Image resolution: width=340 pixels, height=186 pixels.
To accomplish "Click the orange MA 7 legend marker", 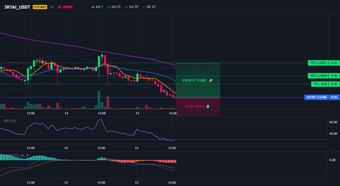I will point(93,7).
